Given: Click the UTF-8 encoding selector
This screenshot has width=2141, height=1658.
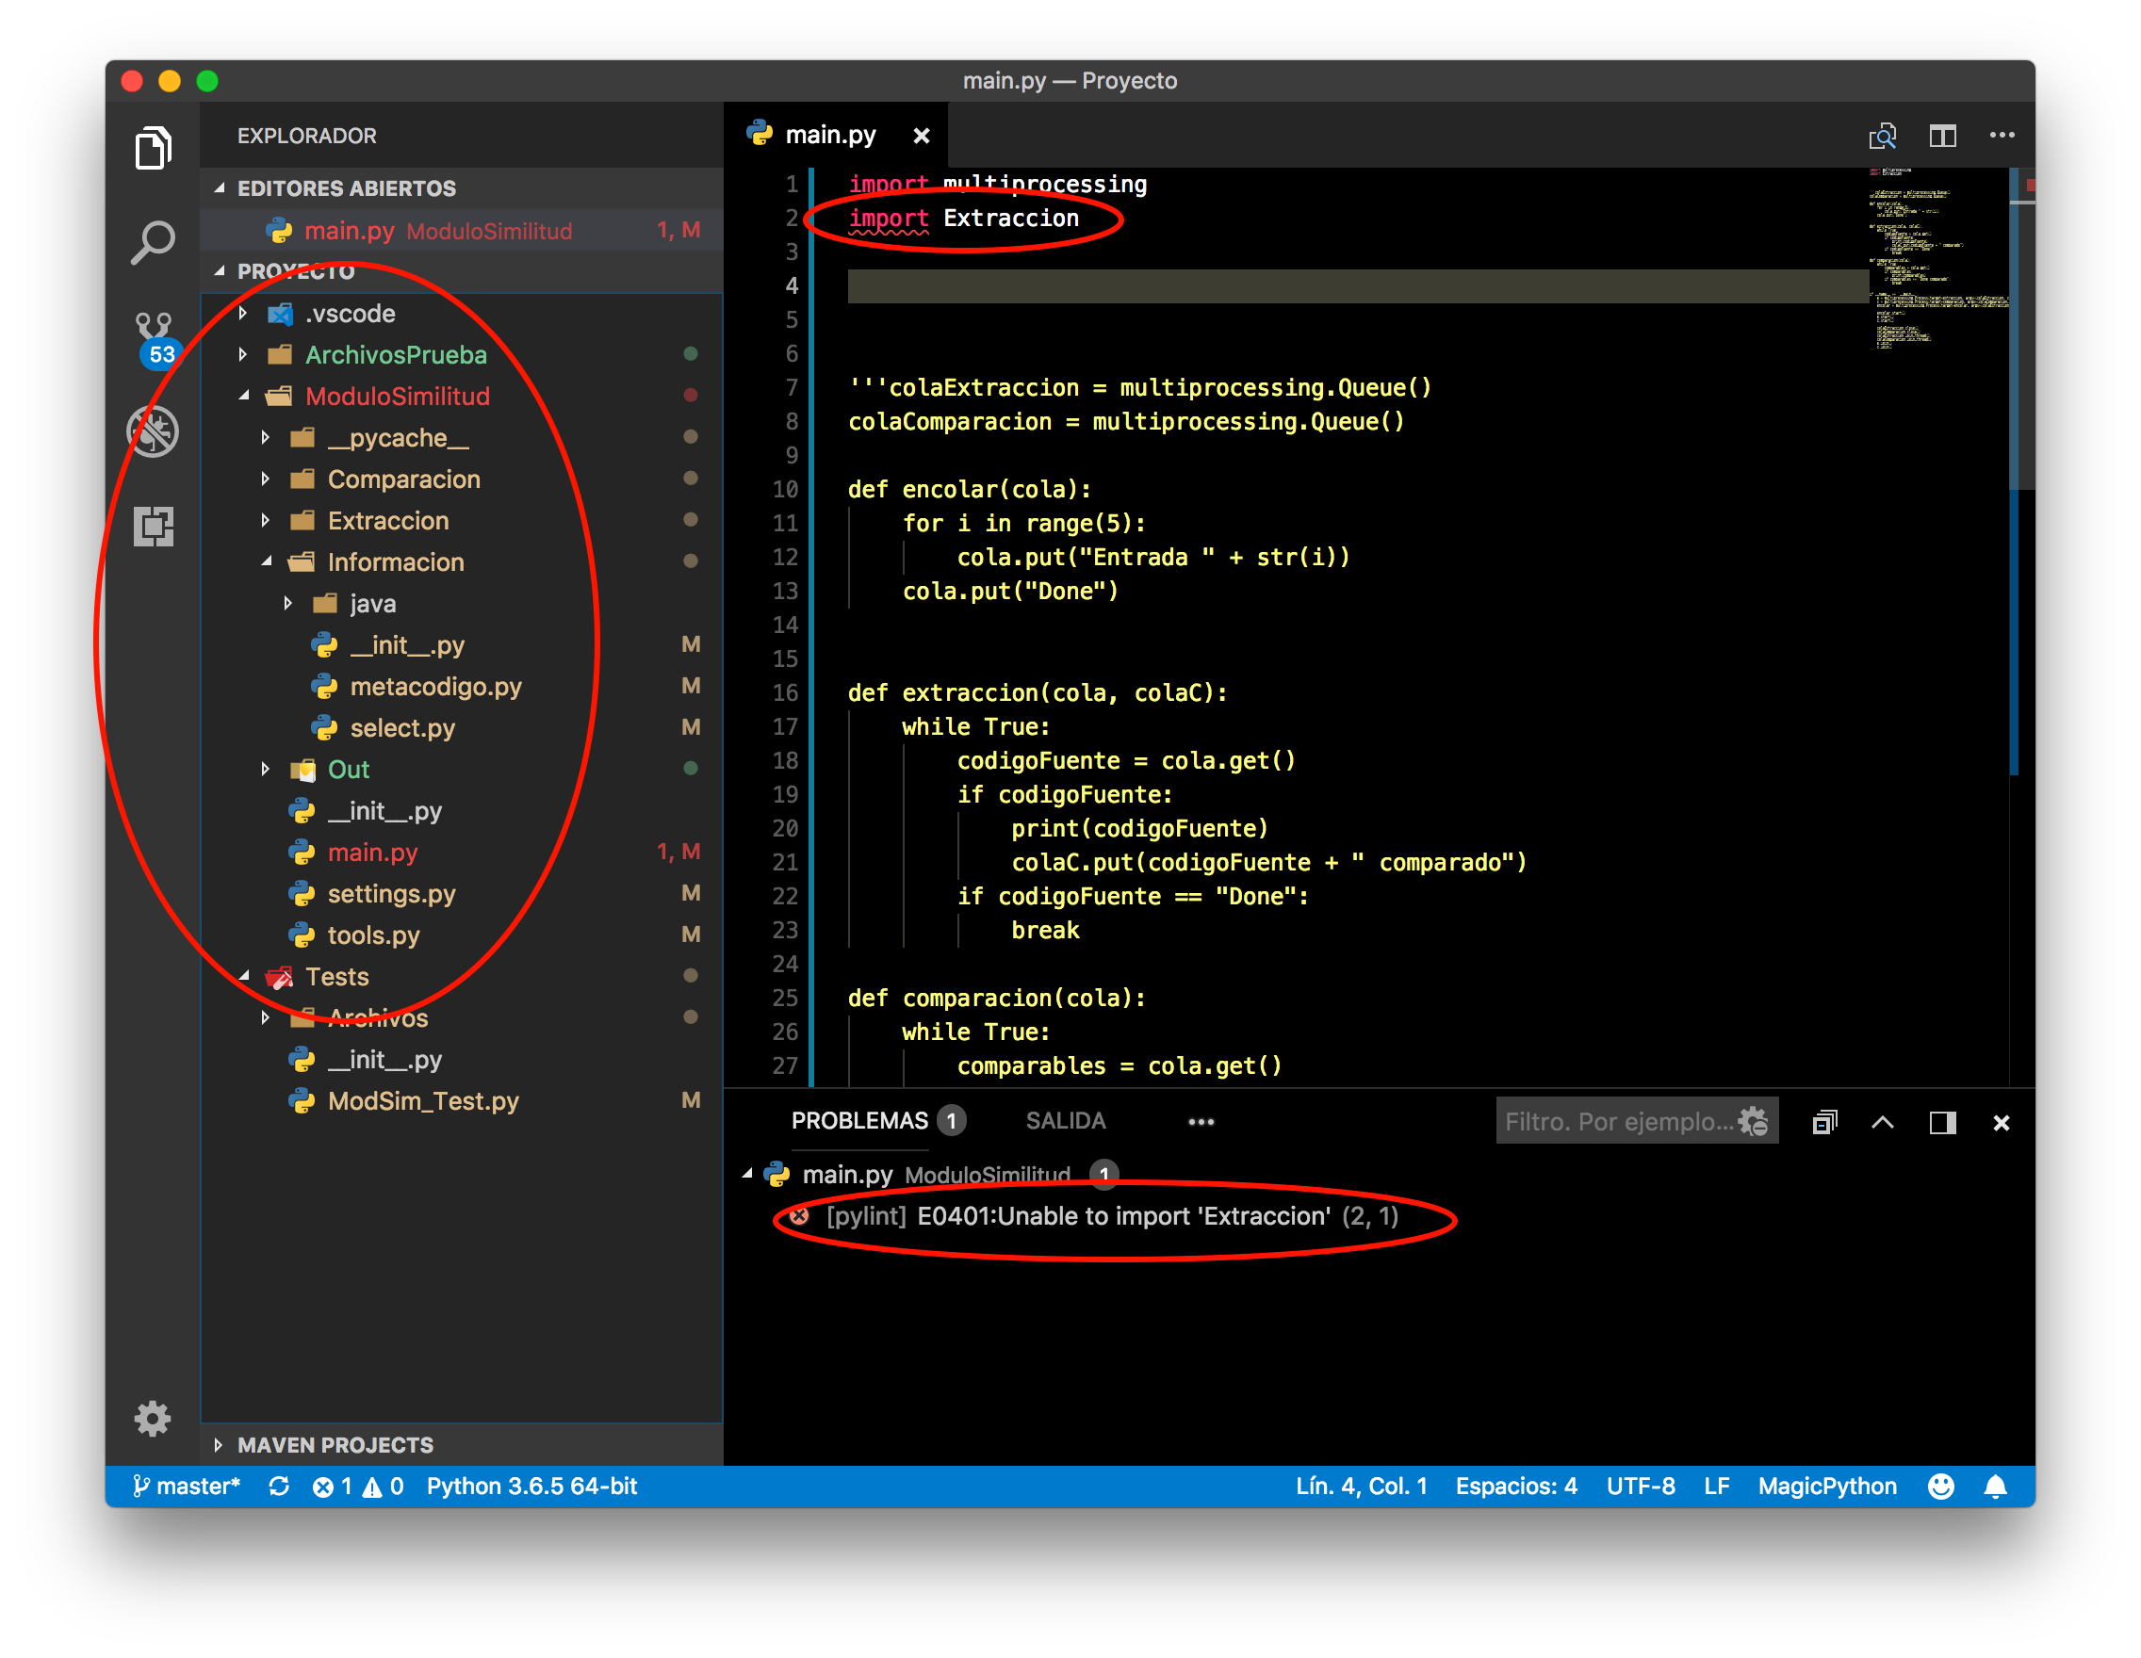Looking at the screenshot, I should [x=1640, y=1487].
